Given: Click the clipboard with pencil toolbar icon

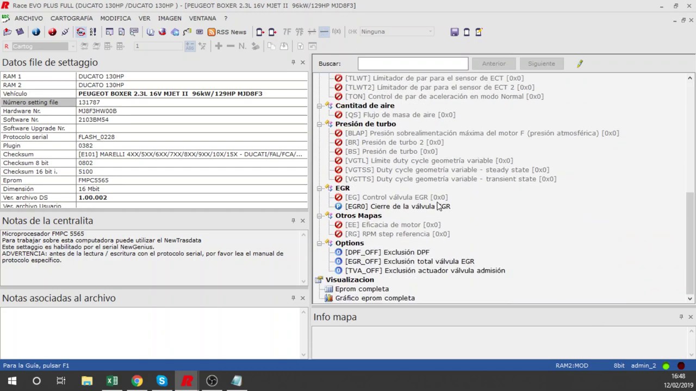Looking at the screenshot, I should click(x=479, y=32).
